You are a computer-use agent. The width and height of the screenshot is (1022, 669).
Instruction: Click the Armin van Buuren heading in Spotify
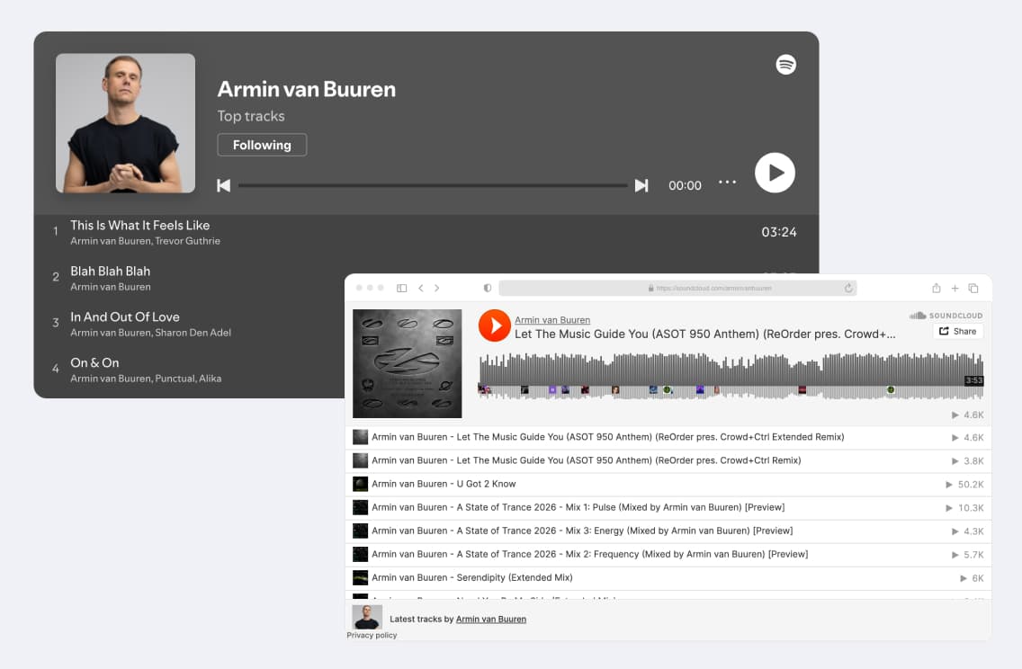307,89
